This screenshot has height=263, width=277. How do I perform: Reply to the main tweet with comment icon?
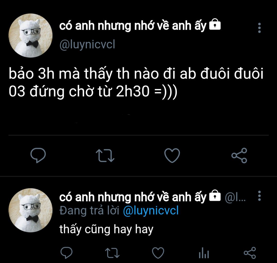(x=38, y=155)
